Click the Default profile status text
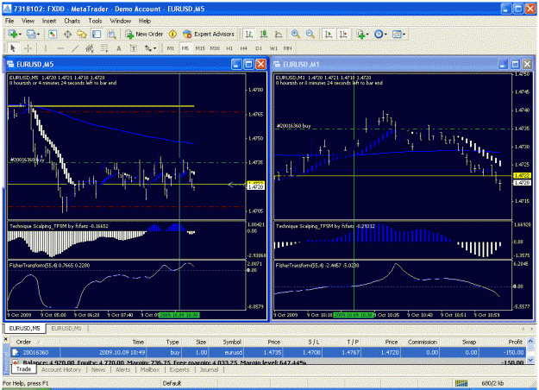The width and height of the screenshot is (539, 390). point(172,383)
